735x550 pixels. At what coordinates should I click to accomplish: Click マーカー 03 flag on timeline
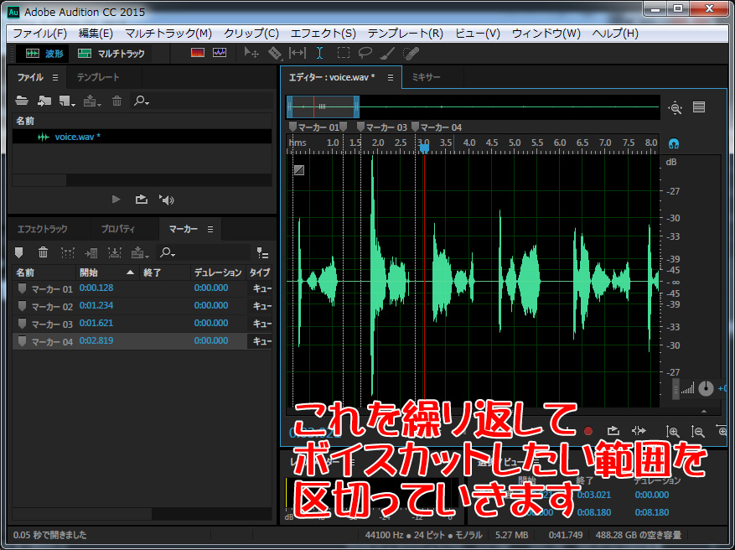tap(360, 127)
